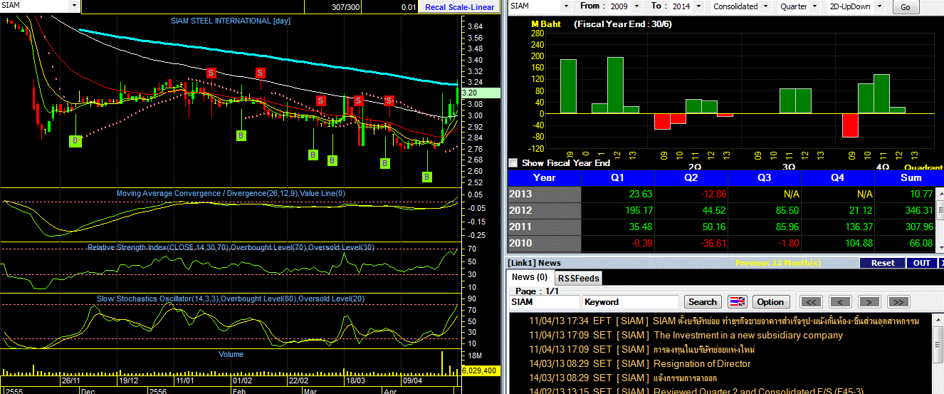The image size is (944, 394).
Task: Click the Q4 column header
Action: [839, 178]
